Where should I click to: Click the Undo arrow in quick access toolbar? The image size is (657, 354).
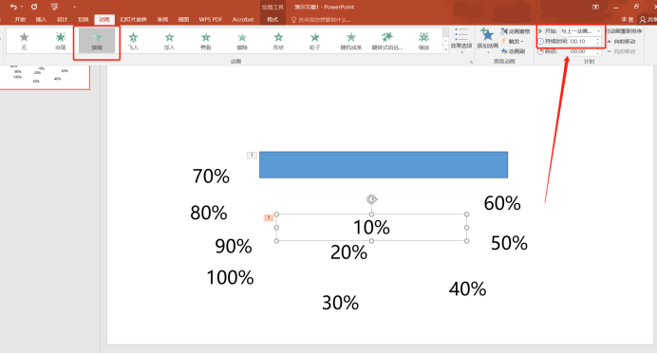pos(13,7)
